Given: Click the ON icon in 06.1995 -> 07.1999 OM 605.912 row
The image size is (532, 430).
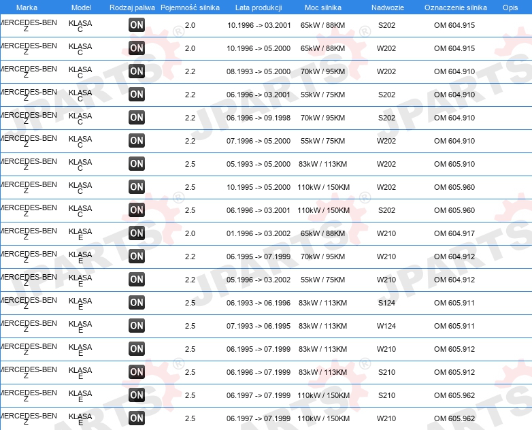Looking at the screenshot, I should pos(137,348).
